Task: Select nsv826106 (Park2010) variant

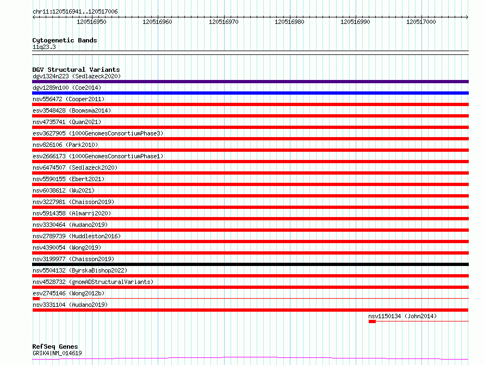Action: (x=65, y=145)
